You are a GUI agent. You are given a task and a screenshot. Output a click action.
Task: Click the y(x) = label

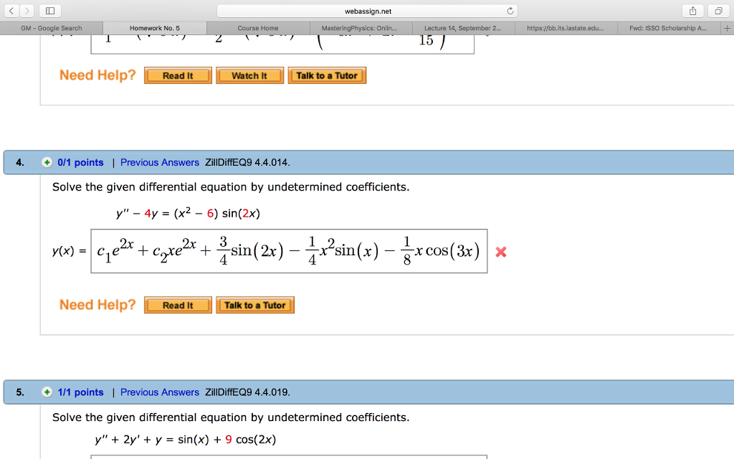(70, 251)
